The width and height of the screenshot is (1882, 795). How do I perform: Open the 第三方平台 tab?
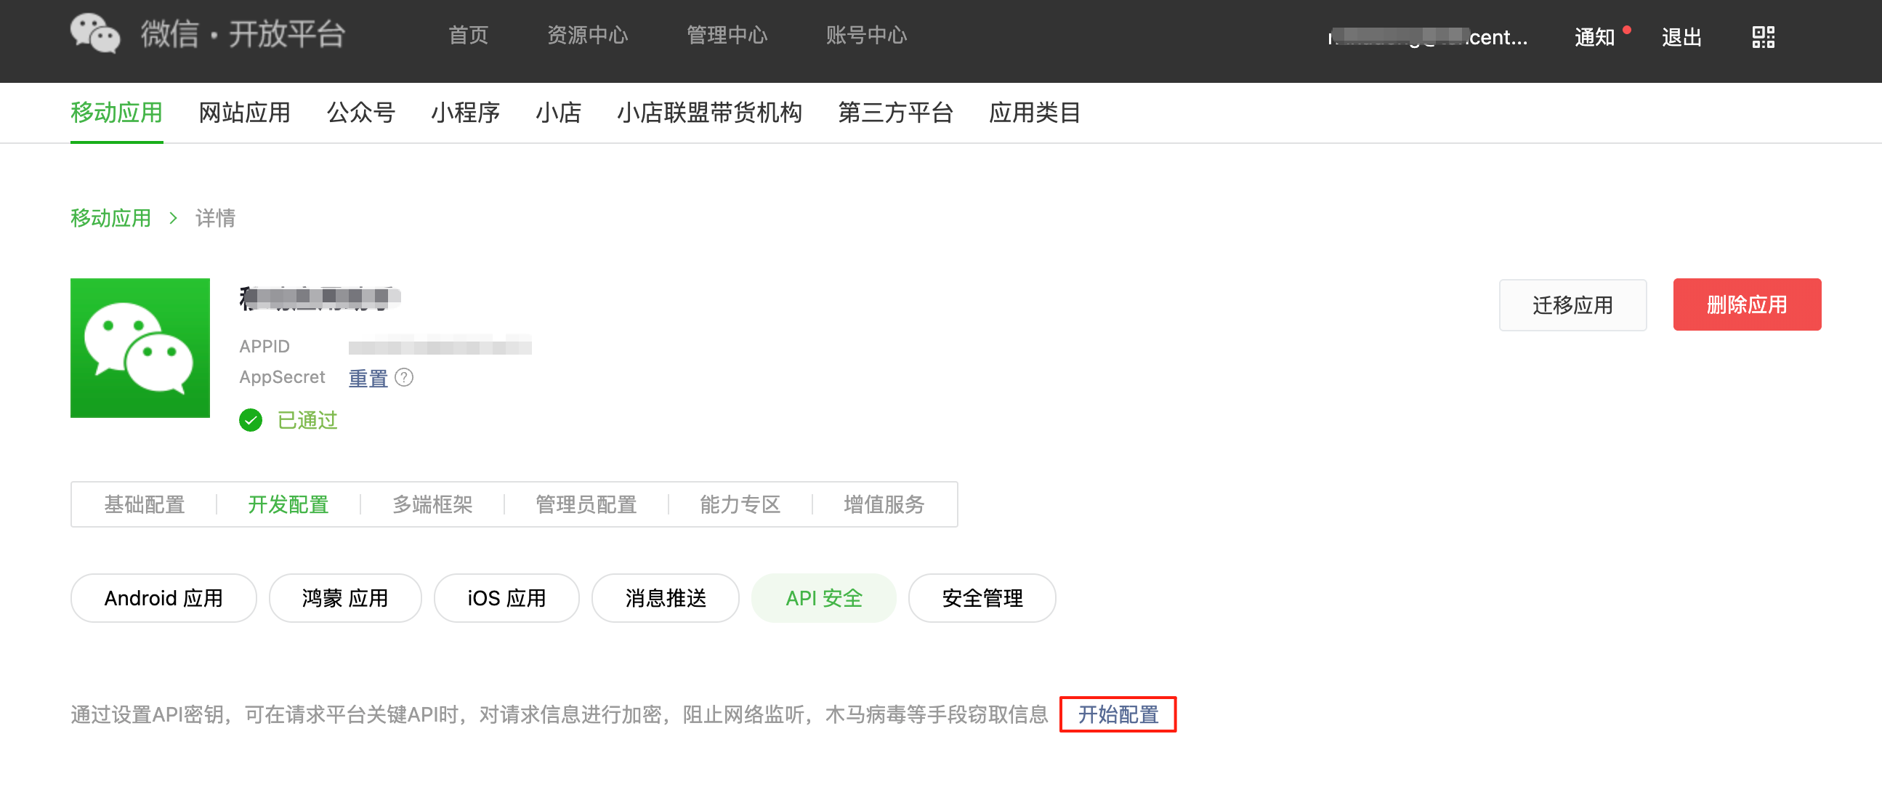[895, 113]
